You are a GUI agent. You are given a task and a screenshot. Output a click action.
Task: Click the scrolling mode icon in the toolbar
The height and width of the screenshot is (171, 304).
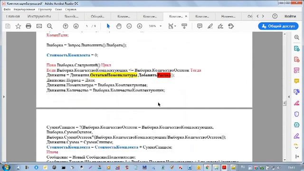pyautogui.click(x=184, y=26)
